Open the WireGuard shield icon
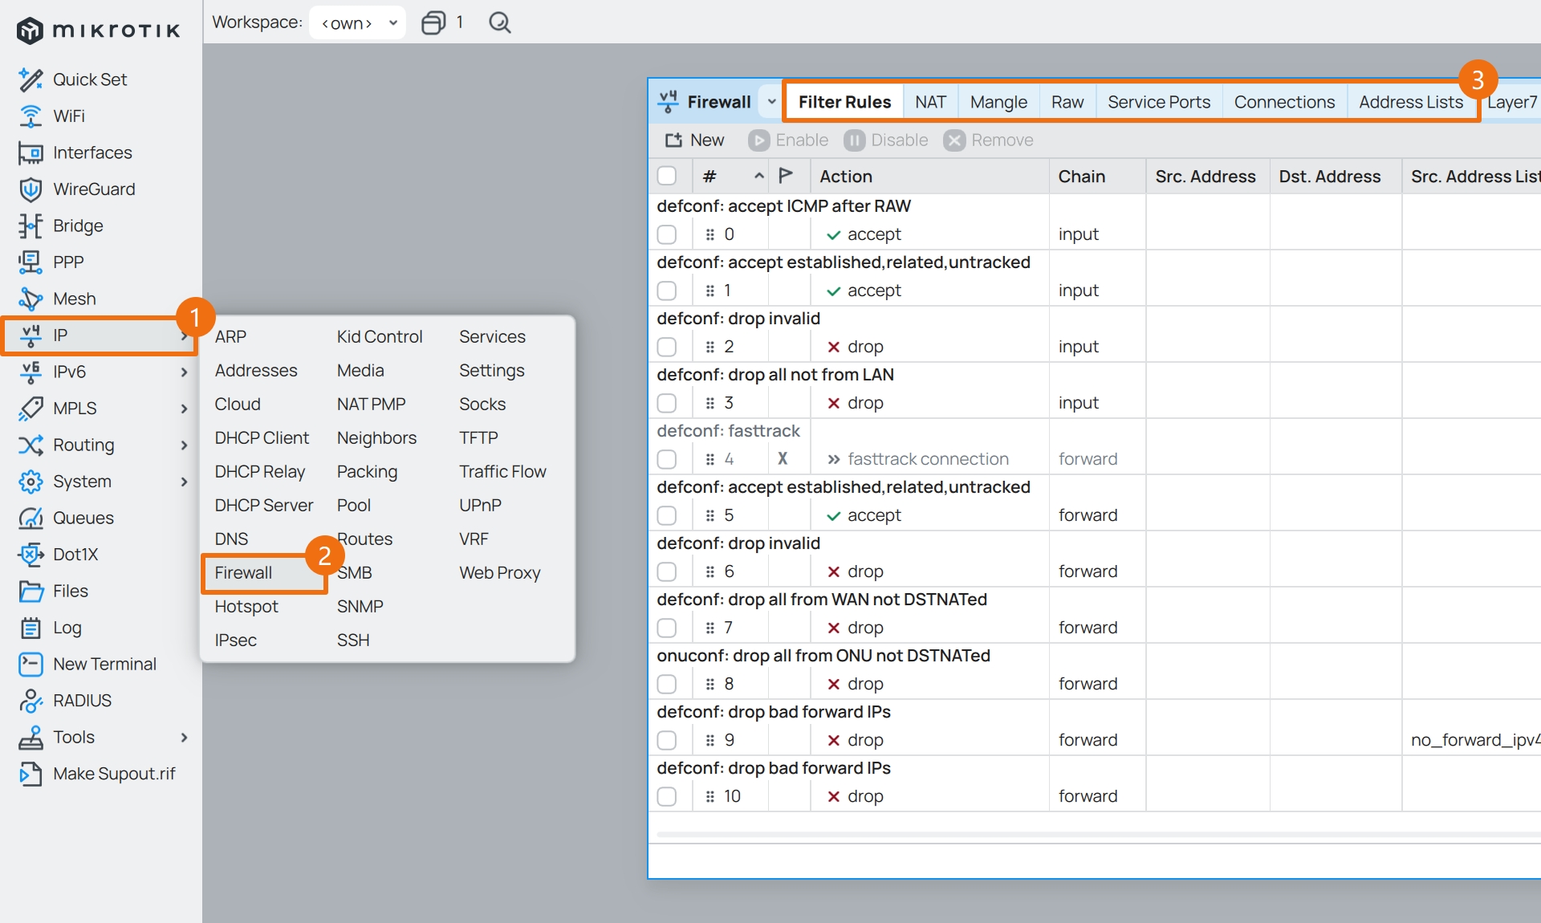This screenshot has height=923, width=1541. pyautogui.click(x=30, y=189)
